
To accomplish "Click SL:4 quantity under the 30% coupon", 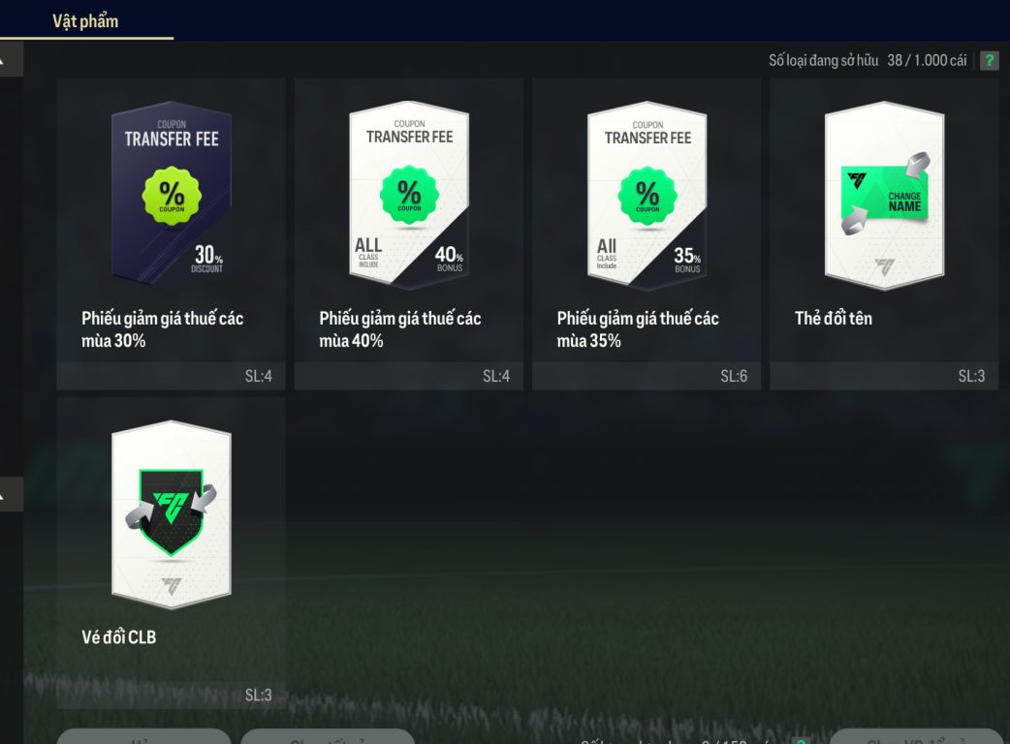I will click(x=258, y=376).
